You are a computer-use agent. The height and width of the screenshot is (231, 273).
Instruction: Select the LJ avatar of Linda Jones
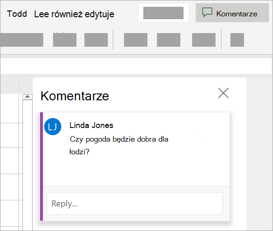(53, 127)
